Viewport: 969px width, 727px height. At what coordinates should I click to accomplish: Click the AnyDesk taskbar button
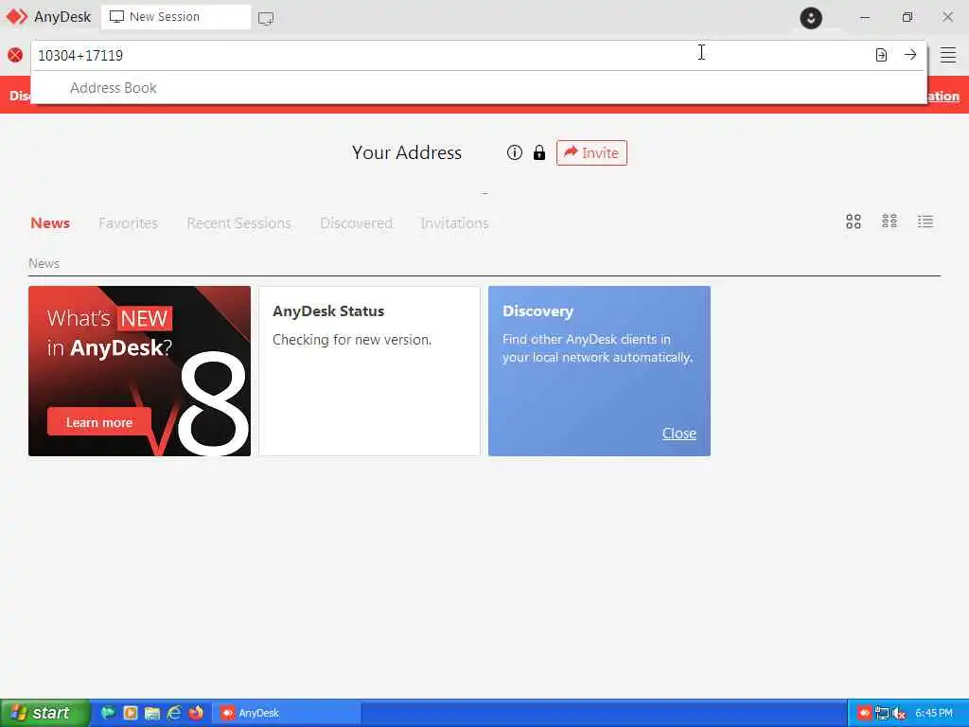(287, 713)
